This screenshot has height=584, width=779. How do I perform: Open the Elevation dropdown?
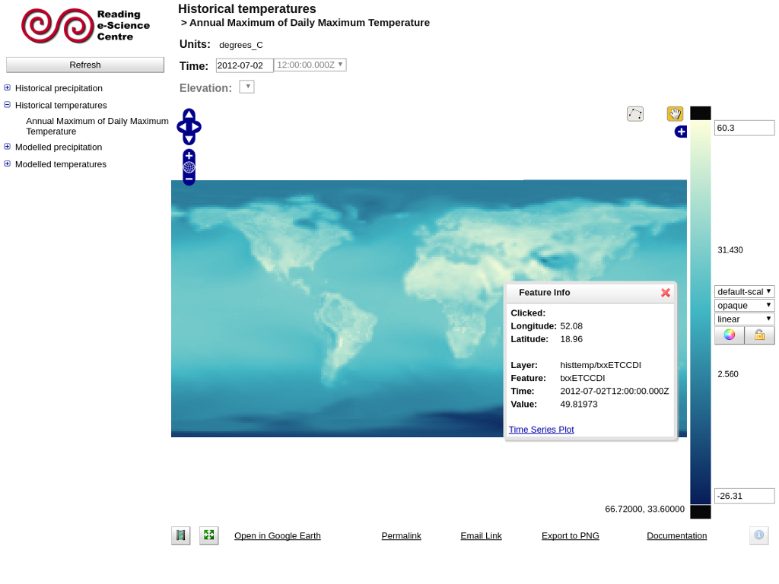pos(247,87)
